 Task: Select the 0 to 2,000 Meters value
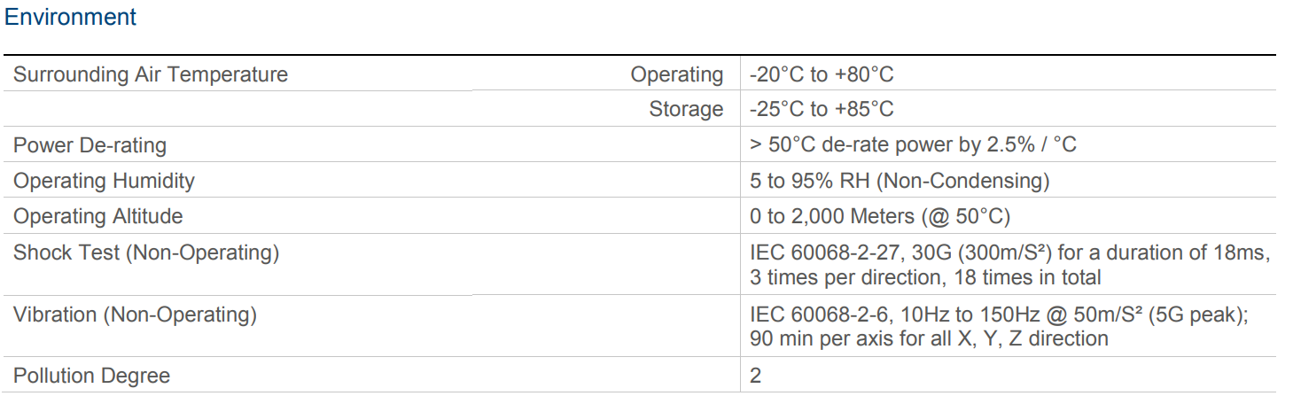(880, 216)
